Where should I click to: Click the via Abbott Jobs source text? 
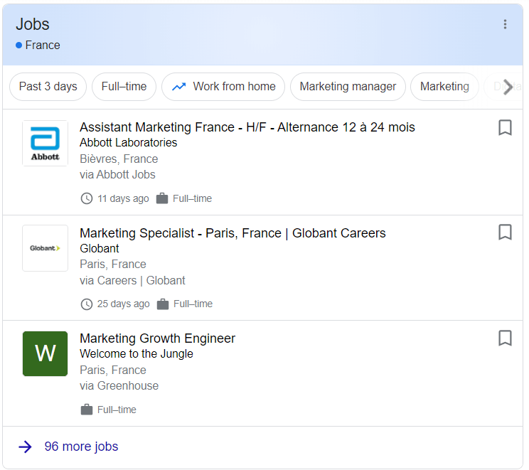coord(117,174)
